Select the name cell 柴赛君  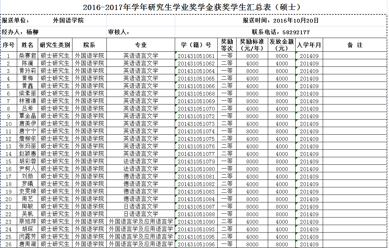[x=27, y=56]
